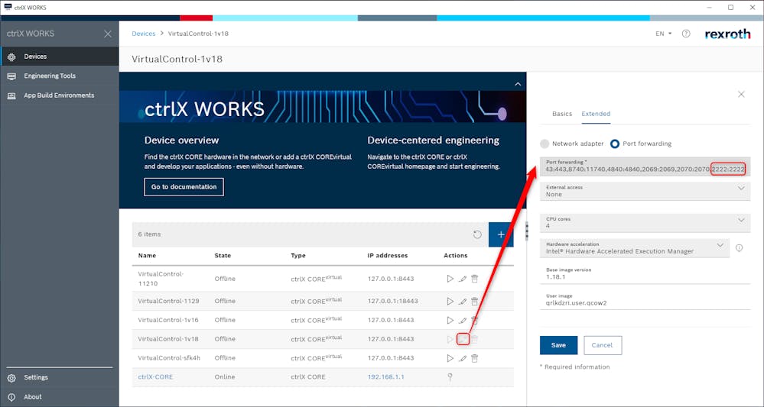Delete VirtualControl-sfk4h with its trash icon
764x407 pixels.
(475, 358)
